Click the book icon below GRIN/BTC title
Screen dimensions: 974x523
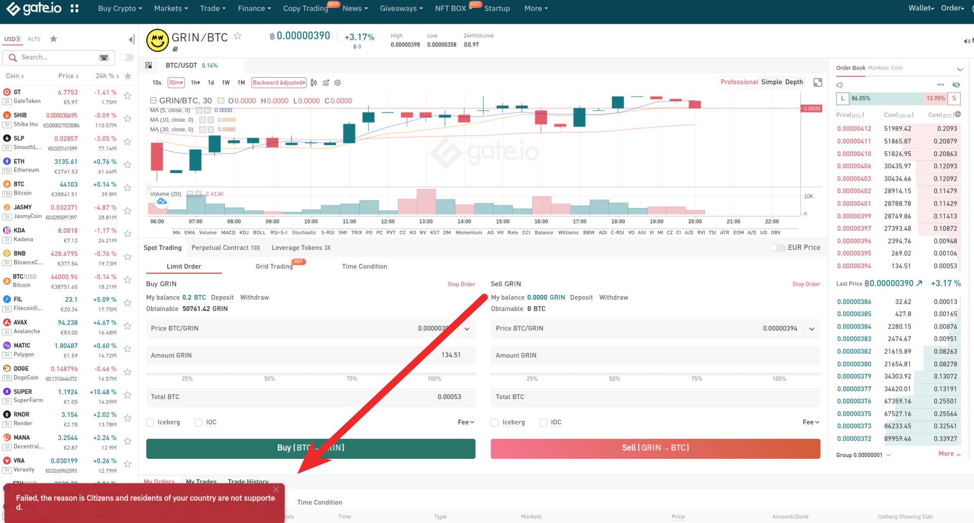(175, 49)
